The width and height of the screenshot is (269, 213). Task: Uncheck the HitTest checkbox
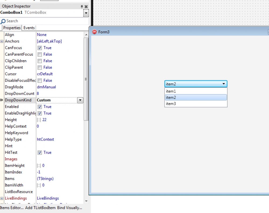[x=40, y=153]
